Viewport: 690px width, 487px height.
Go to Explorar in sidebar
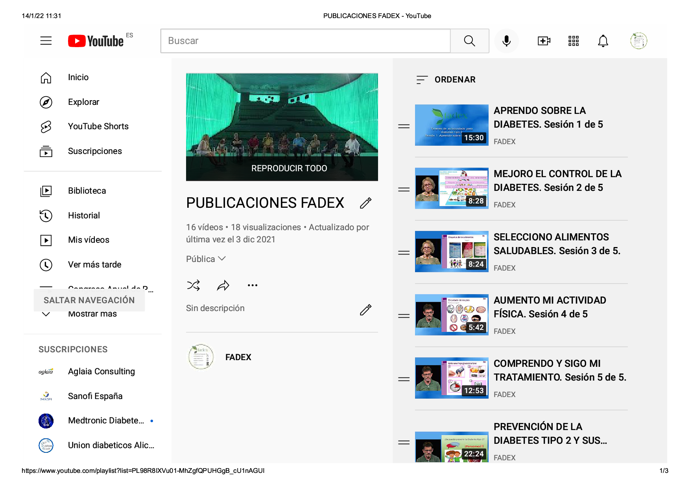(x=83, y=102)
